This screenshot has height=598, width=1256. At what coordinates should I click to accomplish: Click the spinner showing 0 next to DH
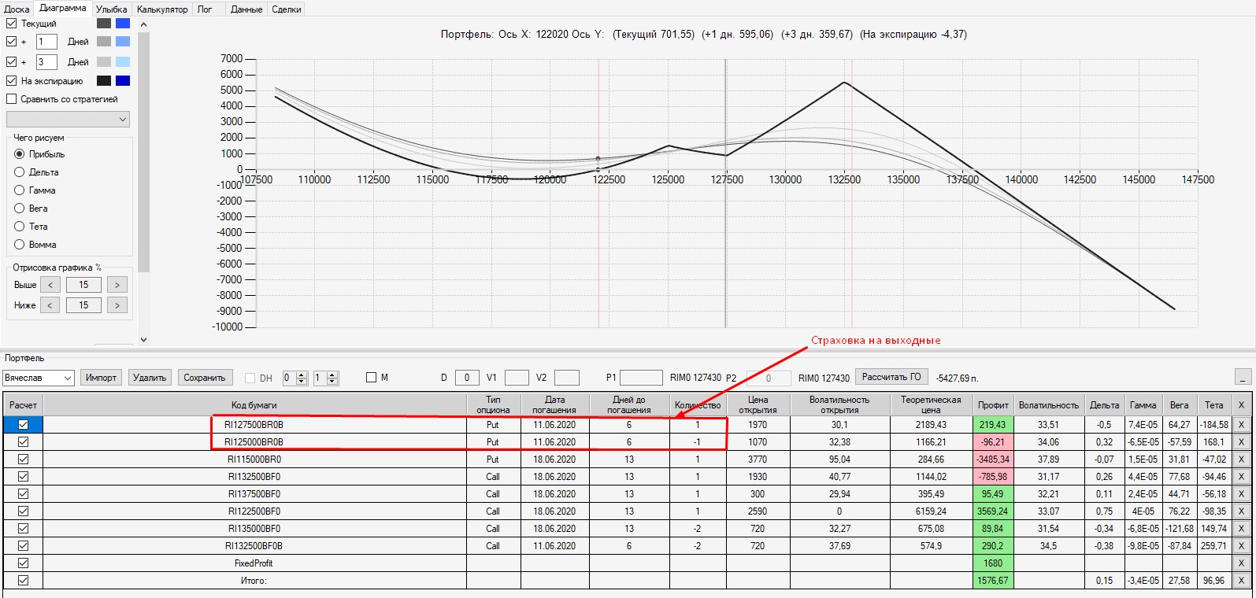(295, 378)
